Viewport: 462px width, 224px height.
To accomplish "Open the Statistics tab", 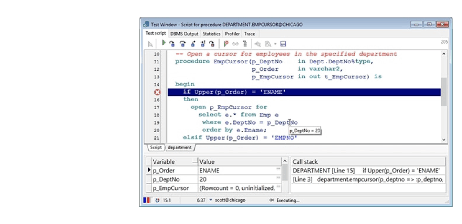I will 212,34.
